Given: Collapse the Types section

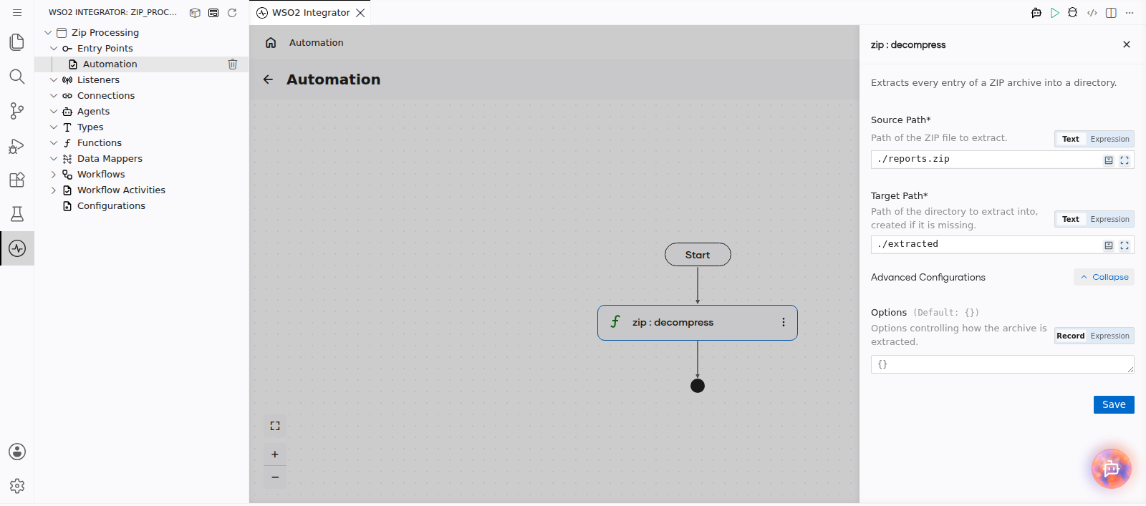Looking at the screenshot, I should click(54, 127).
